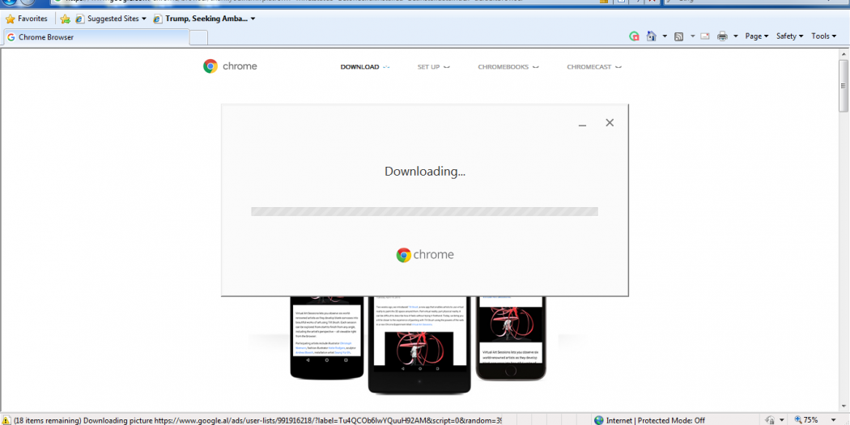The width and height of the screenshot is (850, 425).
Task: Click the status bar security lock icon
Action: click(771, 420)
